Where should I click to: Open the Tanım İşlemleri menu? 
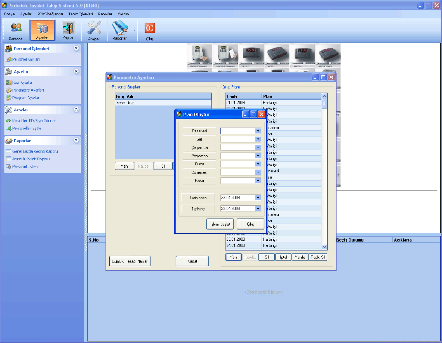[x=81, y=14]
